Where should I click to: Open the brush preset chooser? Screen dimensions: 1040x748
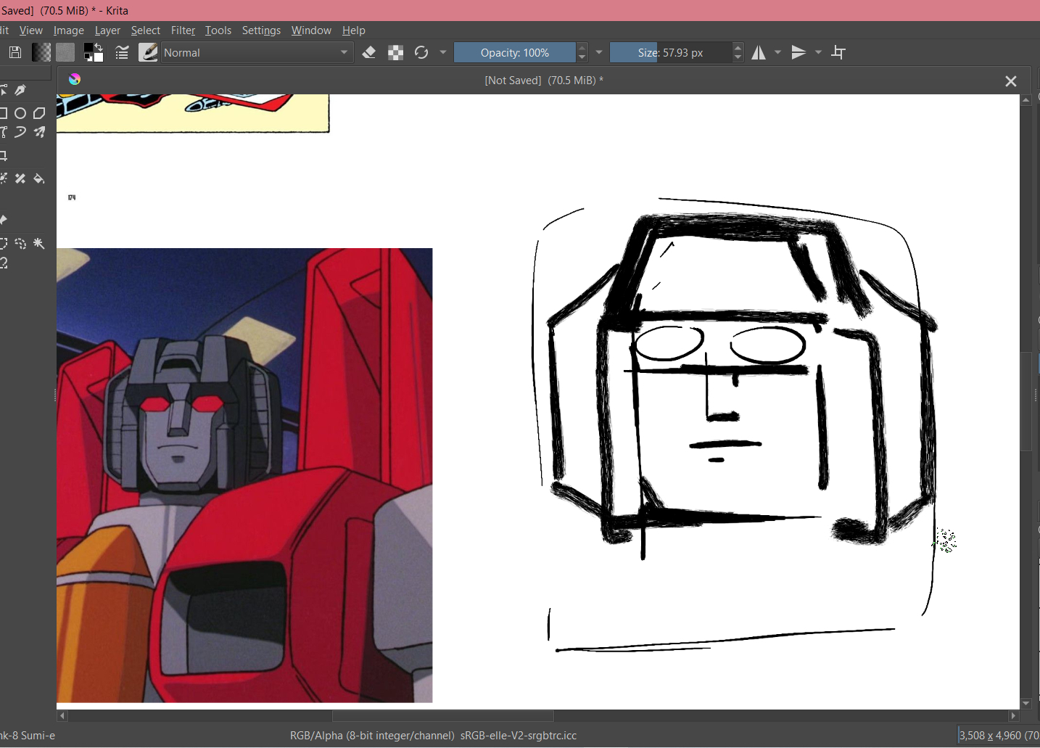coord(148,52)
